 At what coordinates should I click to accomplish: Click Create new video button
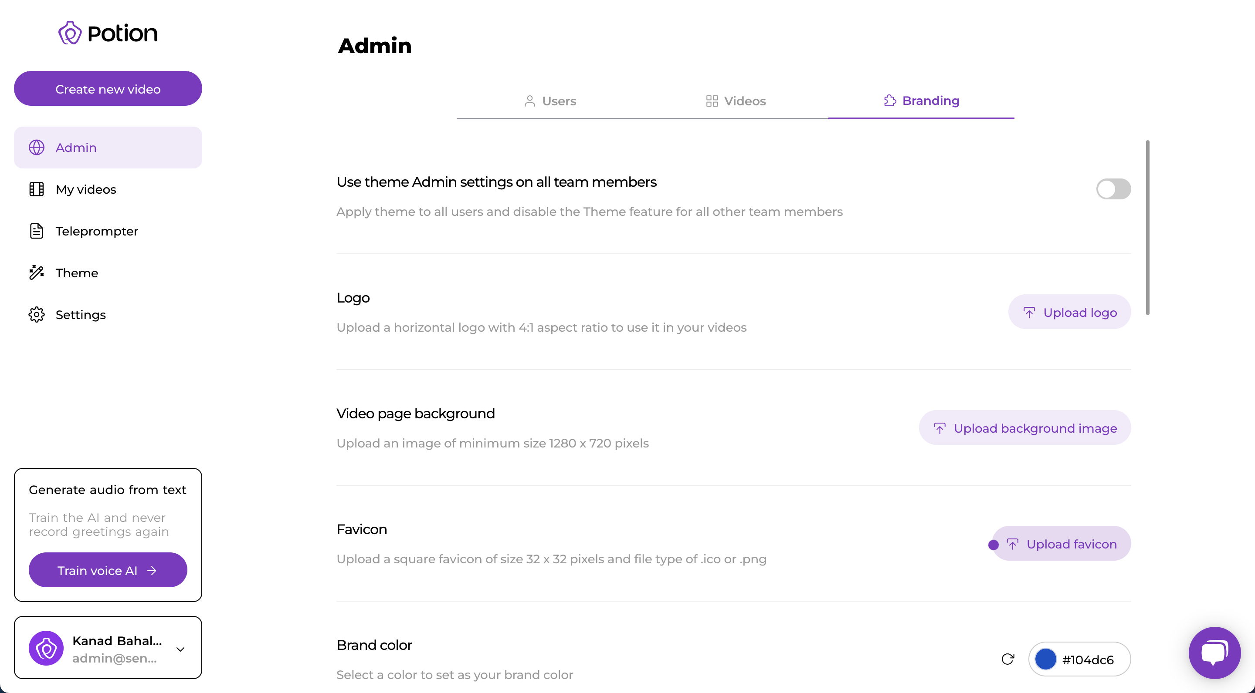click(x=108, y=88)
